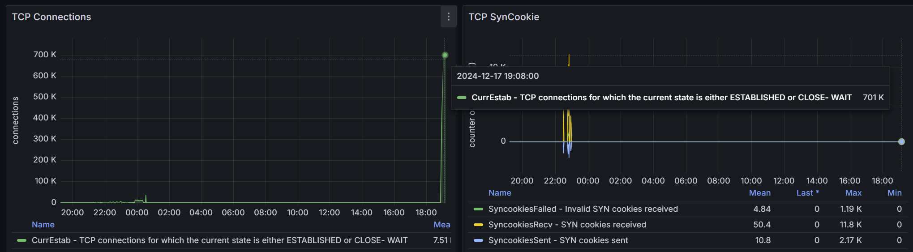Sort TCP SynCookie legend by Name
Image resolution: width=913 pixels, height=252 pixels.
pos(500,193)
